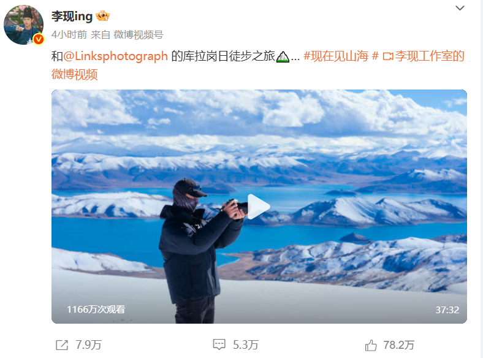483x358 pixels.
Task: Open 李现ing profile avatar
Action: pos(23,25)
